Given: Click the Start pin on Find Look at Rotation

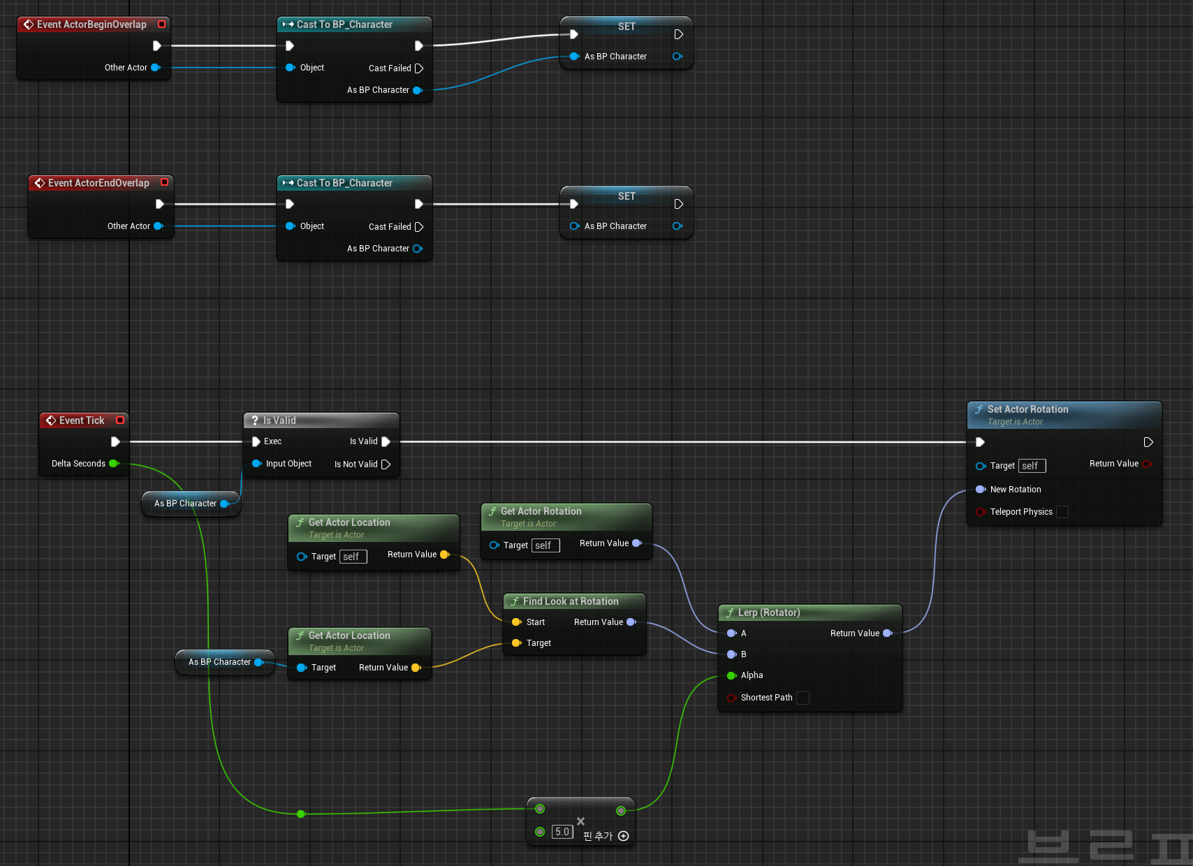Looking at the screenshot, I should click(516, 622).
